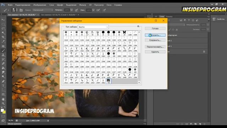The height and width of the screenshot is (128, 227).
Task: Select the Smudge tool
Action: tap(3, 72)
